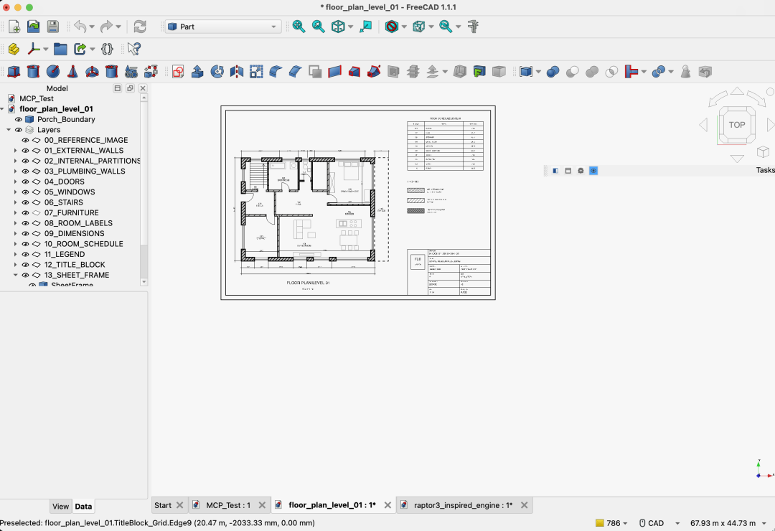
Task: Click the TOP face of navigation cube
Action: [736, 125]
